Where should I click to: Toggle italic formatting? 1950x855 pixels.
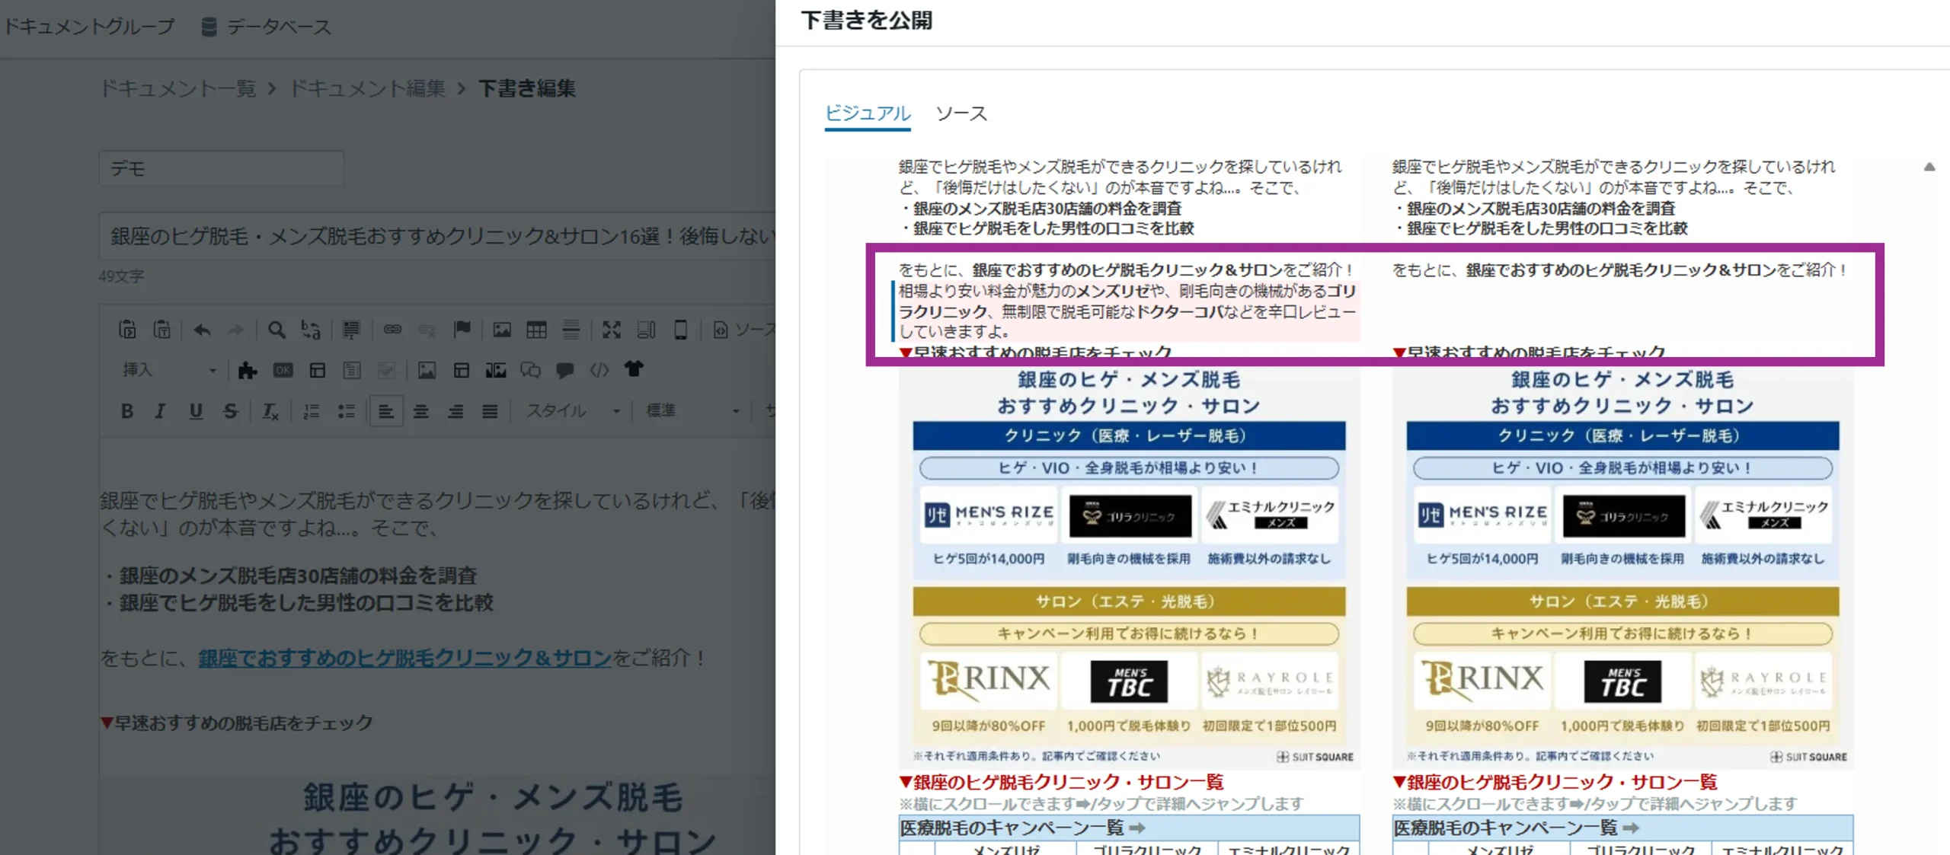(x=160, y=411)
